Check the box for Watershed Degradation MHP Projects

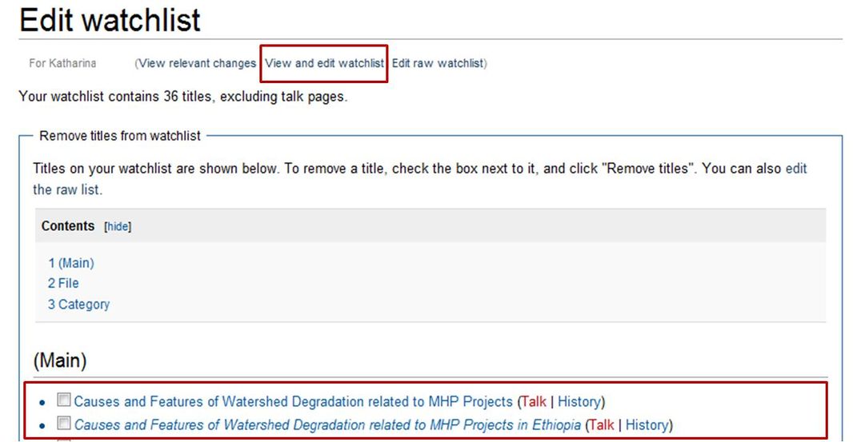click(x=64, y=400)
